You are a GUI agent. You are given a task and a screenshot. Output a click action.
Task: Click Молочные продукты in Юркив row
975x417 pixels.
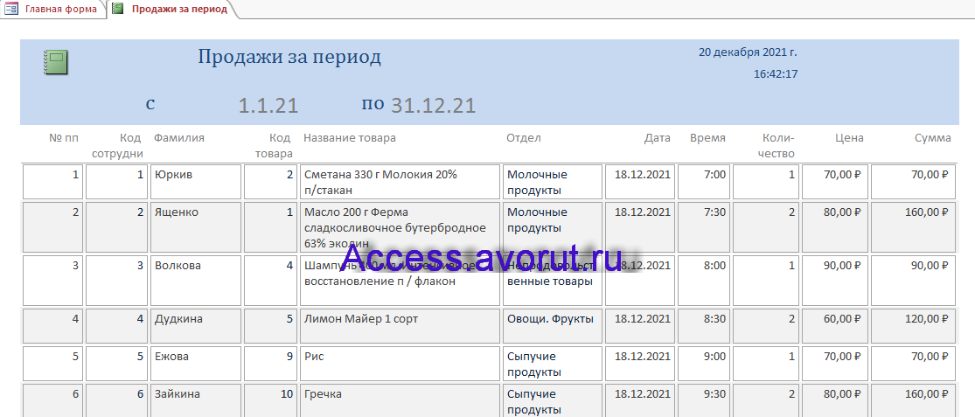[552, 182]
